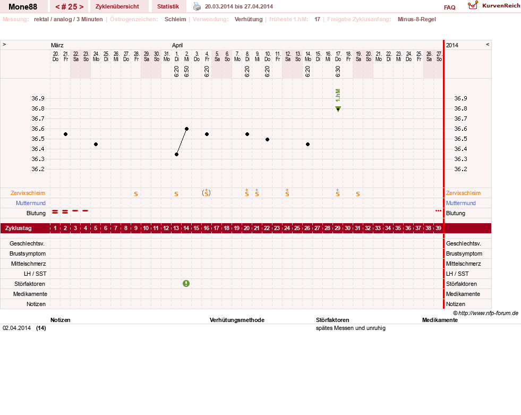The image size is (521, 415).
Task: Click the left Geschlechtsv. row label
Action: 27,243
